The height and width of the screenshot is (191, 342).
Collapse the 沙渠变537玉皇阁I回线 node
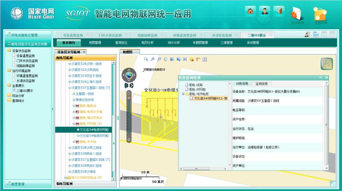click(x=70, y=88)
